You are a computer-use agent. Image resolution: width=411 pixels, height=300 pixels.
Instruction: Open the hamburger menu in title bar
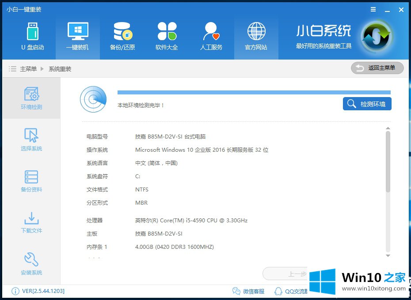[x=373, y=10]
